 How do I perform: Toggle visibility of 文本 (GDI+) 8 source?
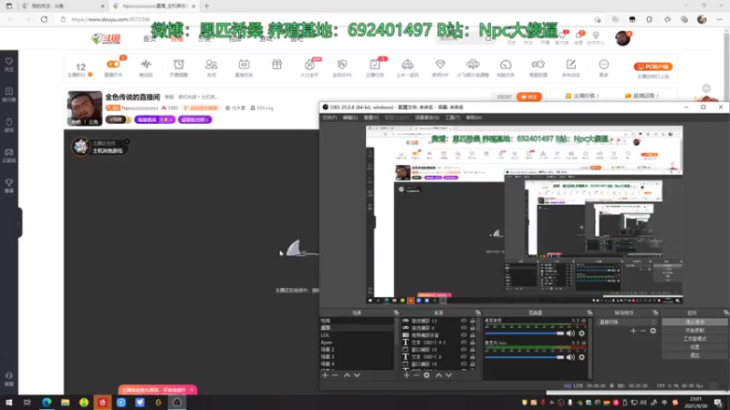pos(464,356)
